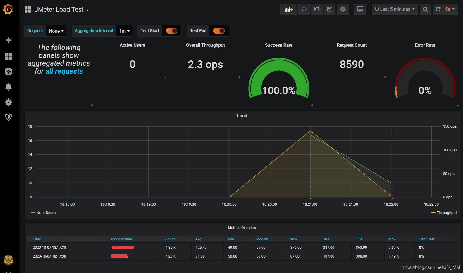Viewport: 463px width, 273px height.
Task: Open Alerting bell icon in sidebar
Action: click(x=8, y=87)
